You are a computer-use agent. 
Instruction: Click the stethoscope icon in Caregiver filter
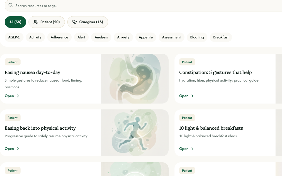click(x=75, y=22)
